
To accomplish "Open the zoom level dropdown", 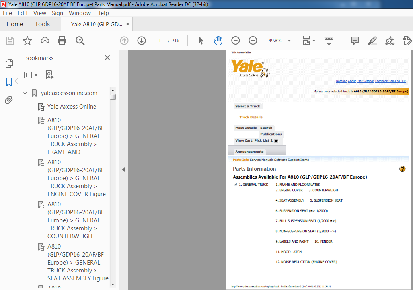I will 290,41.
